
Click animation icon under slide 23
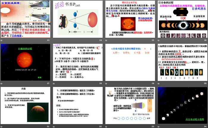click(x=107, y=126)
